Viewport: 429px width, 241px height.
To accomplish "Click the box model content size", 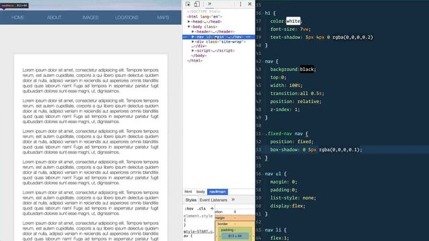I will (235, 236).
